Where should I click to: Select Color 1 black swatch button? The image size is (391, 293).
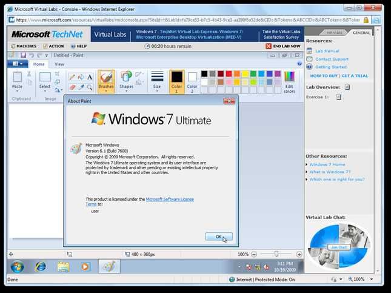tap(177, 82)
